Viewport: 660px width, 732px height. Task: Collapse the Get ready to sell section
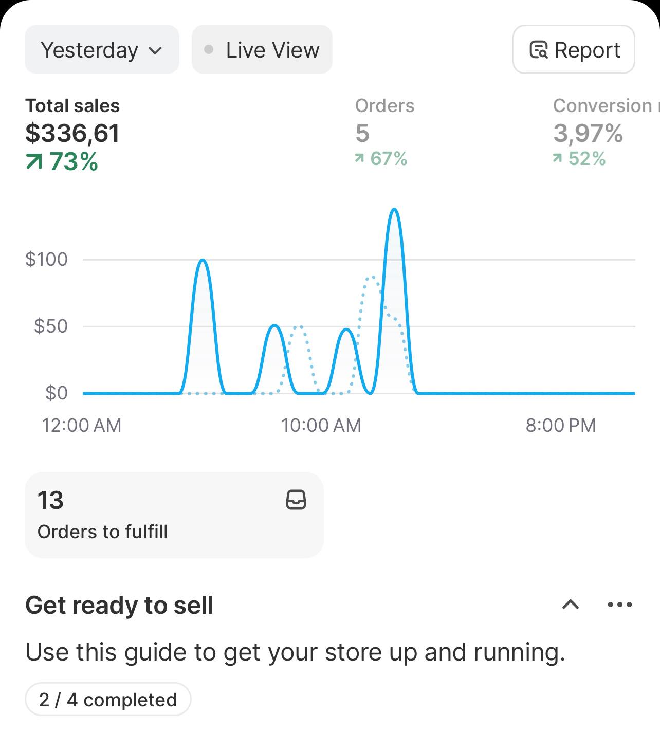coord(571,605)
